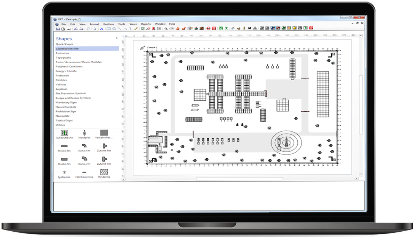
Task: Pick the Igelsperre barrier symbol
Action: (x=64, y=172)
